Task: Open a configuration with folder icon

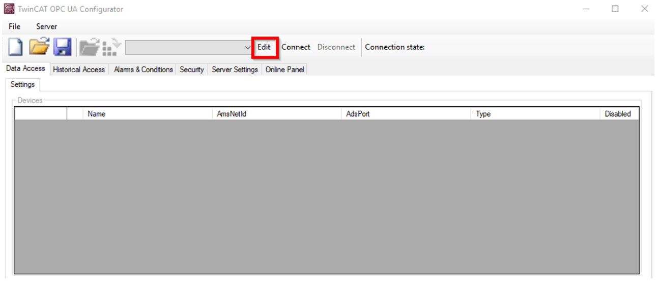Action: tap(39, 47)
